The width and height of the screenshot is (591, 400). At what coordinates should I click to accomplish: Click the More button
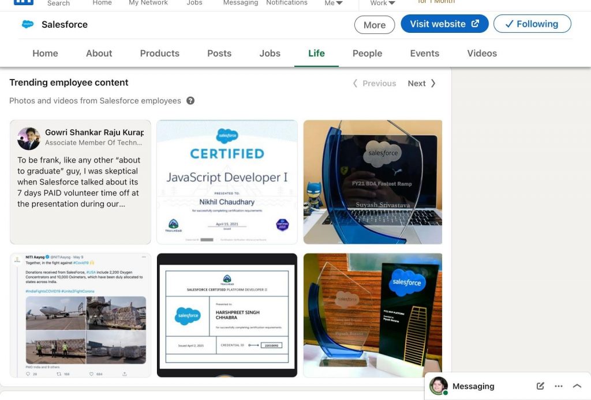(374, 25)
